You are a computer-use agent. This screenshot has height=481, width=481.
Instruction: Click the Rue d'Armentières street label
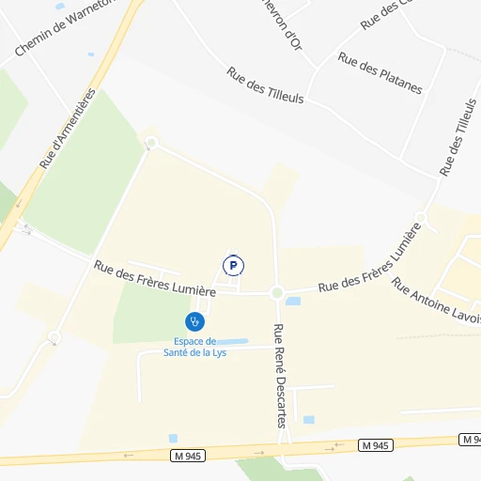point(68,129)
